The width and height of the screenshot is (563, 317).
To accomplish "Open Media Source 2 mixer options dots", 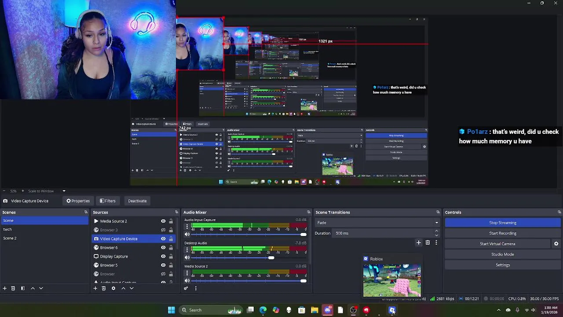I will point(187,273).
